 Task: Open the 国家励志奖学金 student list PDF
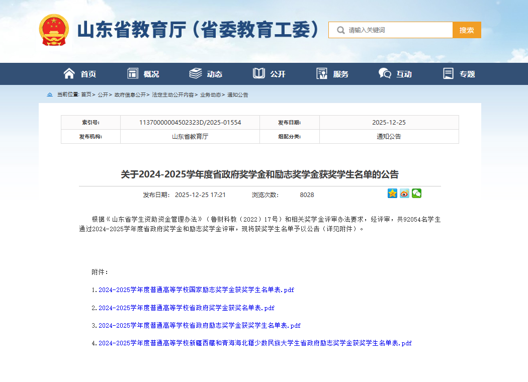[x=196, y=290]
